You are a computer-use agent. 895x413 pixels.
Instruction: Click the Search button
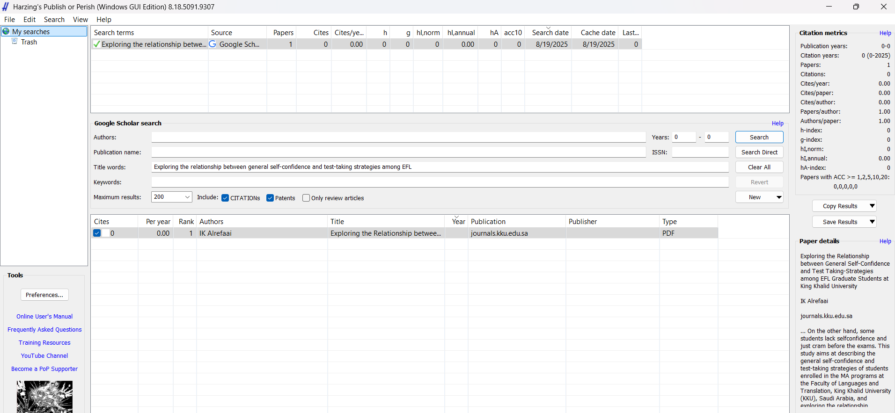coord(759,137)
